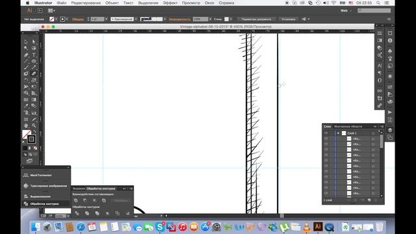Image resolution: width=416 pixels, height=234 pixels.
Task: Toggle visibility of fifth sublayer under Слой 1
Action: [326, 161]
